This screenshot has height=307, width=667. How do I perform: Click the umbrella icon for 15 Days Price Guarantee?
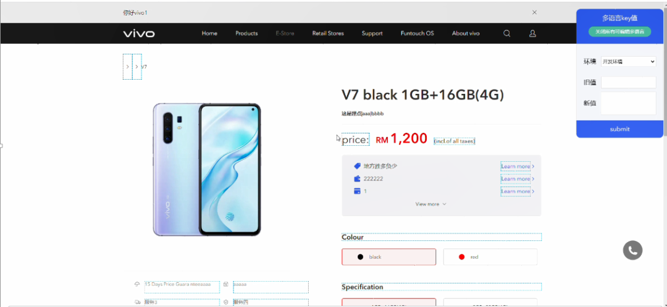(x=137, y=284)
